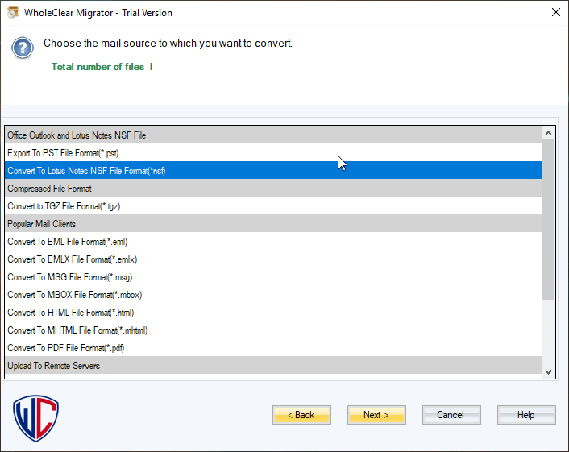Choose Convert To EML File Format
Viewport: 569px width, 452px height.
(273, 242)
